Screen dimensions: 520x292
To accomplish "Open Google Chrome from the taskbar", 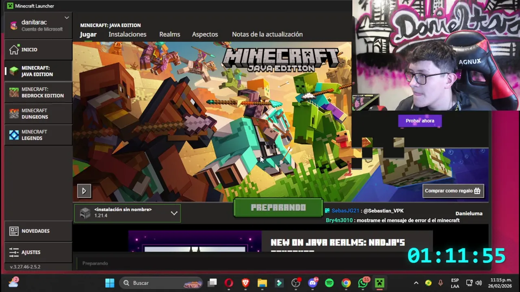I will [346, 283].
